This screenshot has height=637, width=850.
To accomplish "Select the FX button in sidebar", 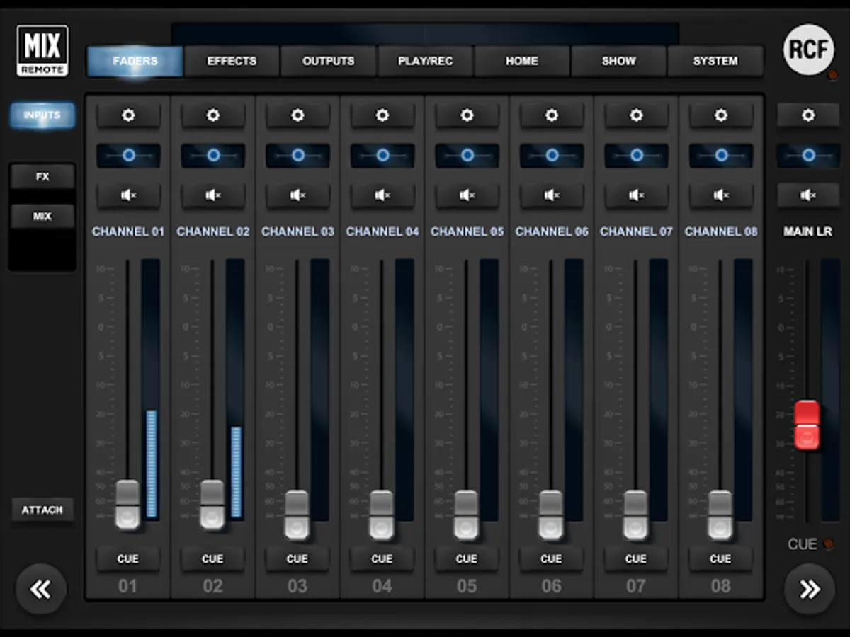I will tap(42, 177).
